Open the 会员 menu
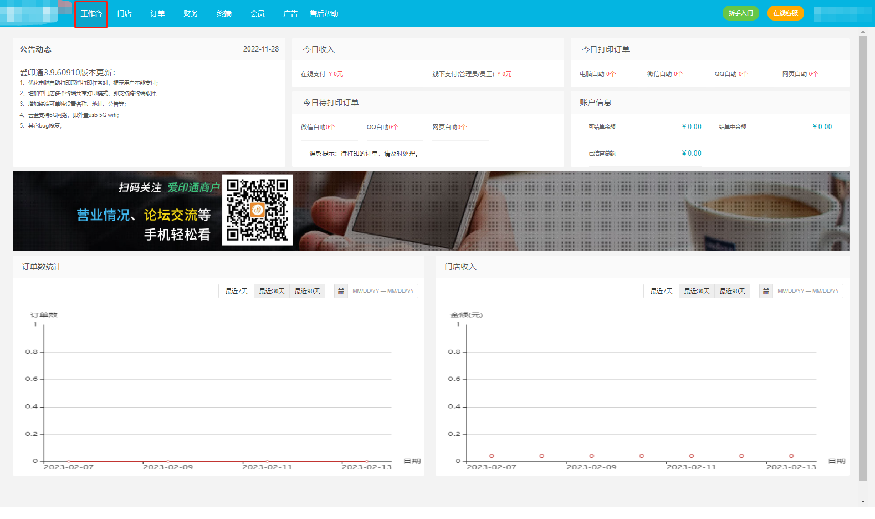 [x=257, y=13]
